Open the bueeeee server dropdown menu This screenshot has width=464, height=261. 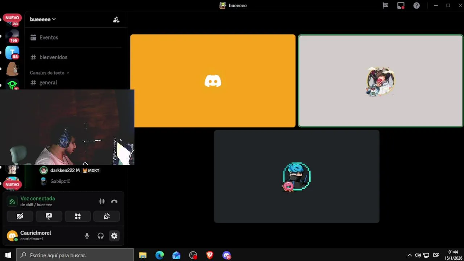point(43,19)
